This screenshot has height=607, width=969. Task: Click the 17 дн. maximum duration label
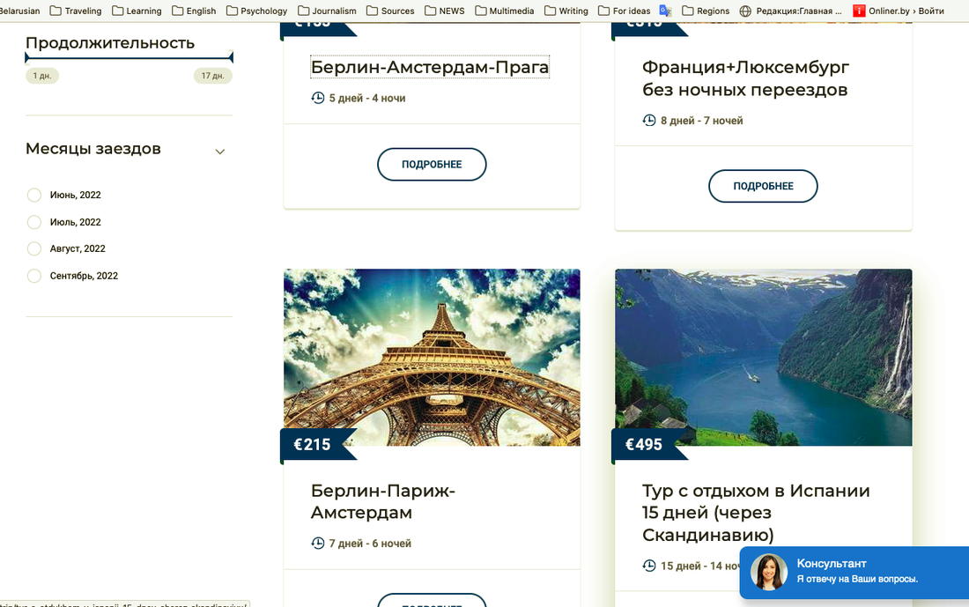212,76
